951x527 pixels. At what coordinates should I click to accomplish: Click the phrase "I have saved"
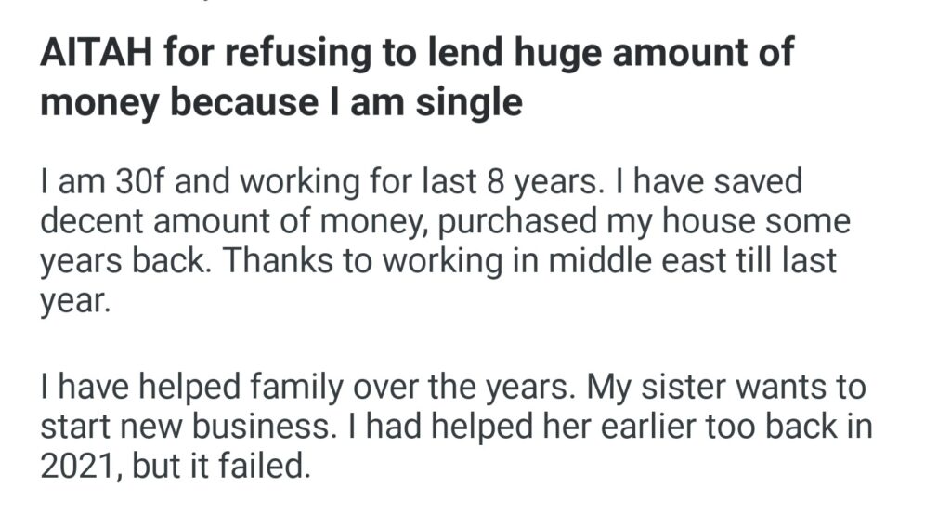click(708, 182)
